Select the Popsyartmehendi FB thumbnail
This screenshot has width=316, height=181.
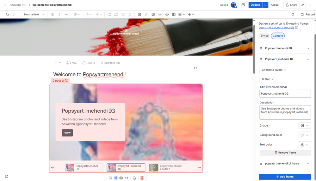coord(84,167)
